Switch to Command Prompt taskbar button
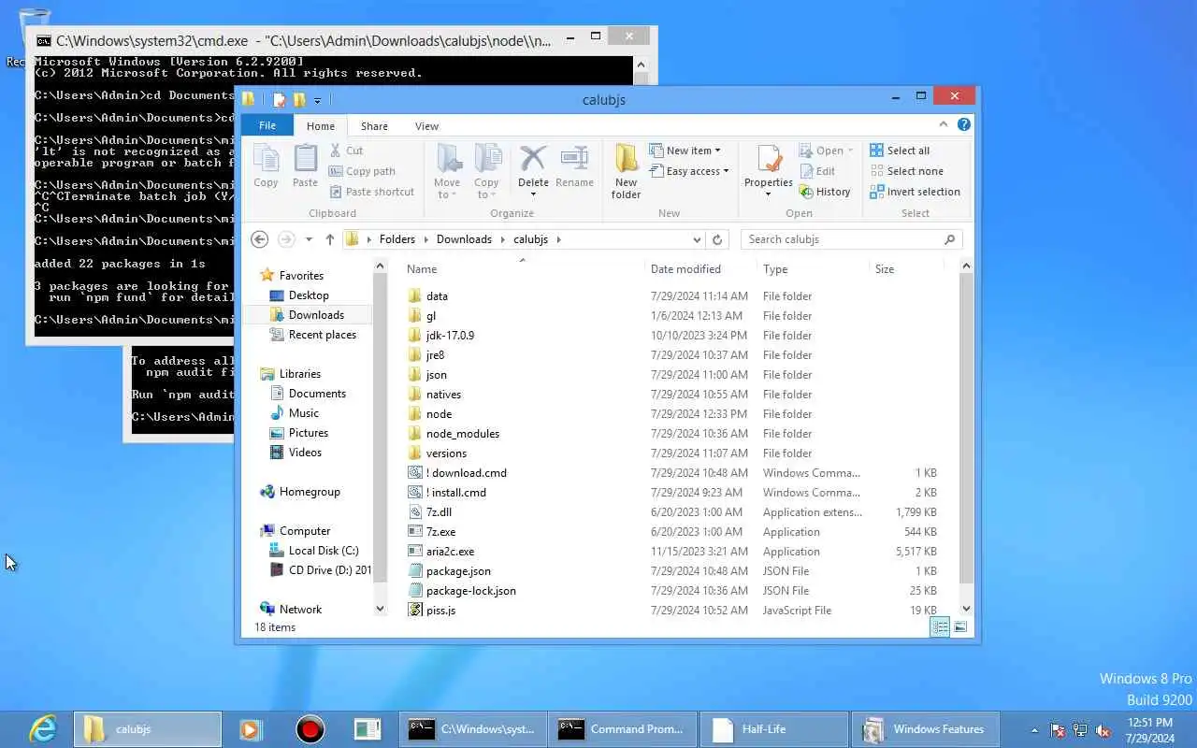The image size is (1197, 748). (623, 729)
